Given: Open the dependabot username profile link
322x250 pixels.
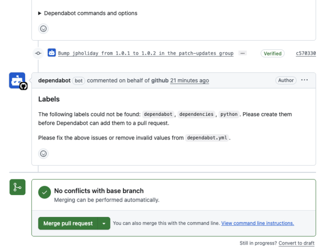Looking at the screenshot, I should pyautogui.click(x=54, y=81).
